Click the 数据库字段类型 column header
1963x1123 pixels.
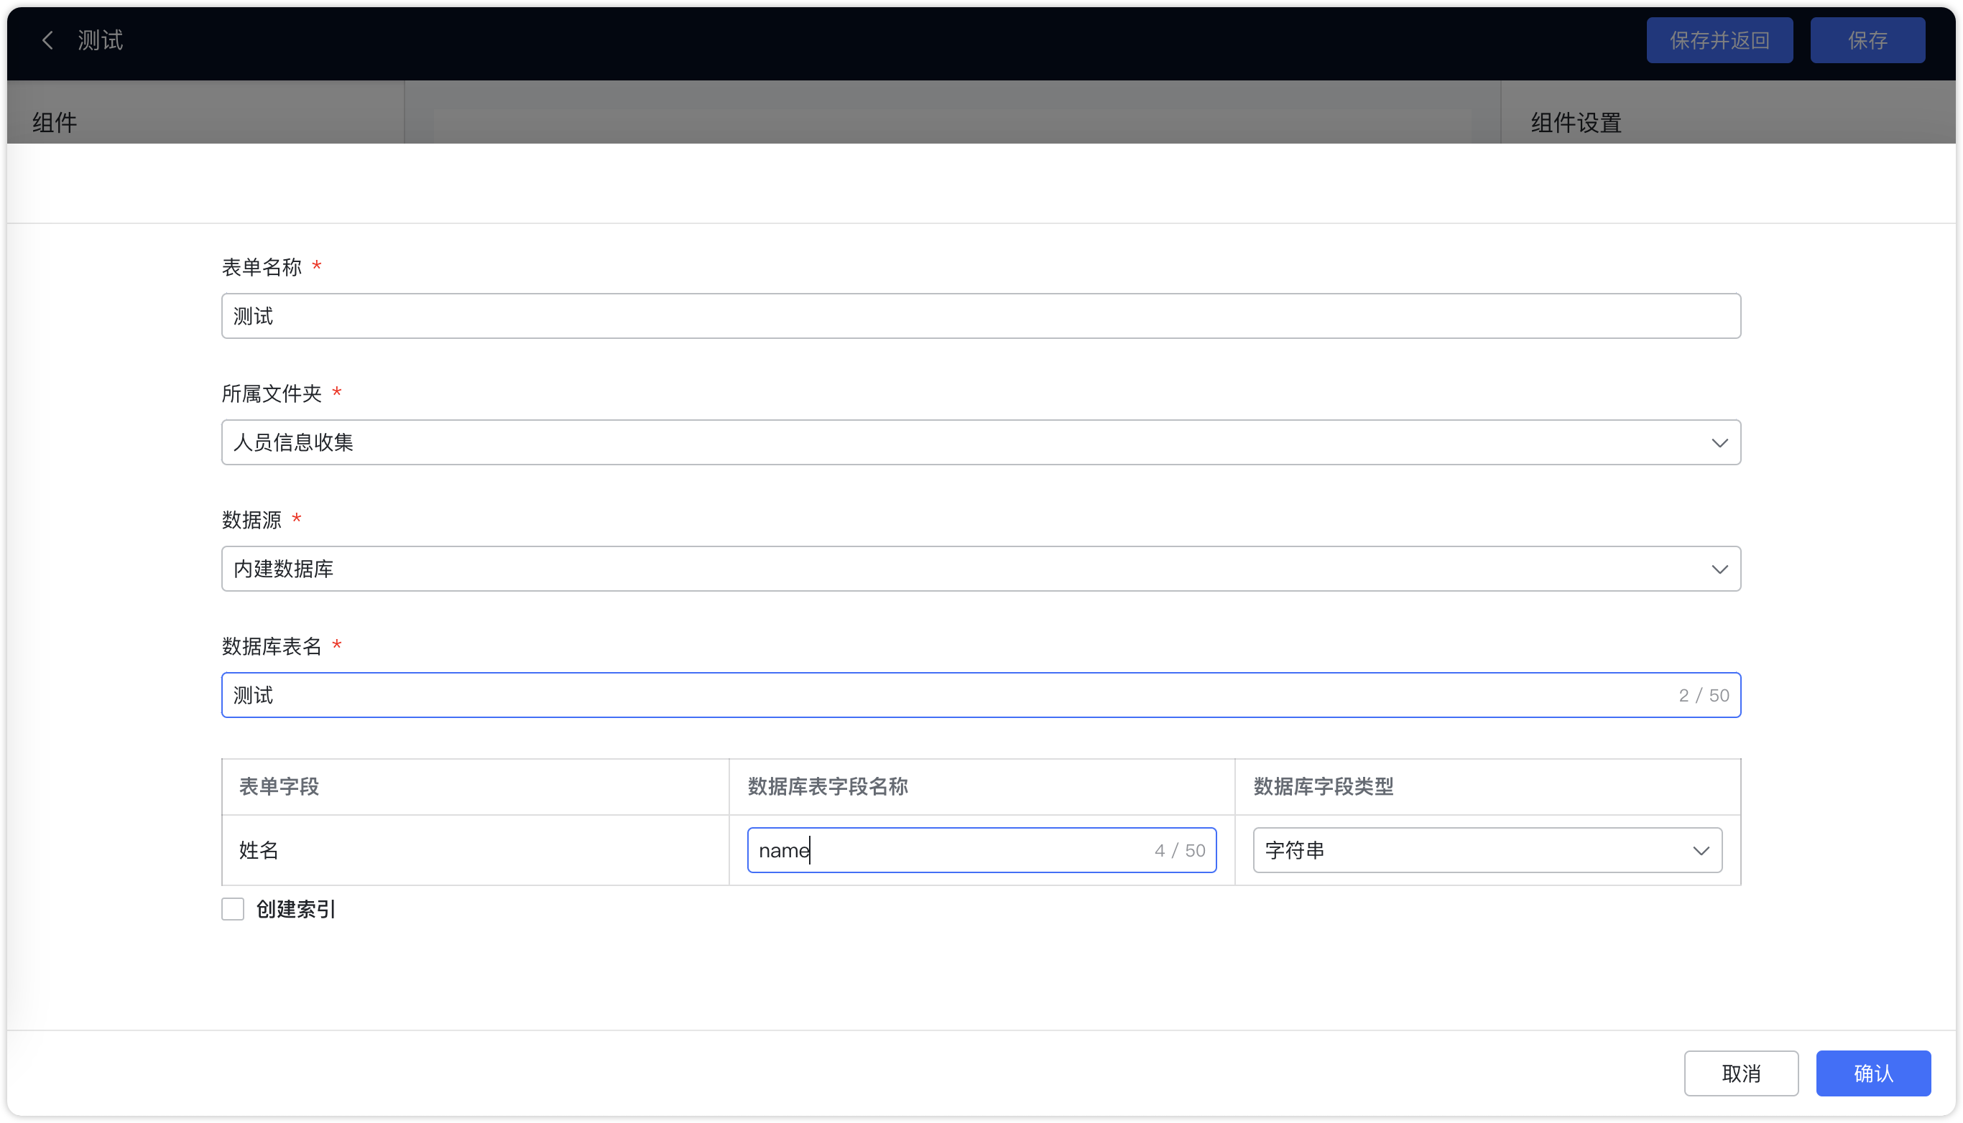(1487, 787)
